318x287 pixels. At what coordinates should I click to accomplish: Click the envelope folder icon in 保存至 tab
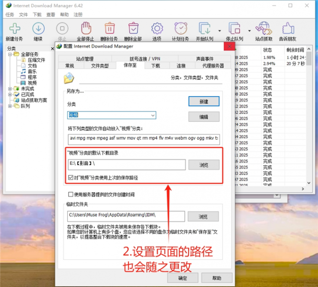(69, 78)
